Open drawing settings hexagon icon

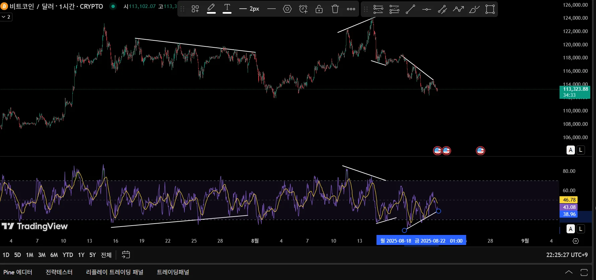(287, 9)
